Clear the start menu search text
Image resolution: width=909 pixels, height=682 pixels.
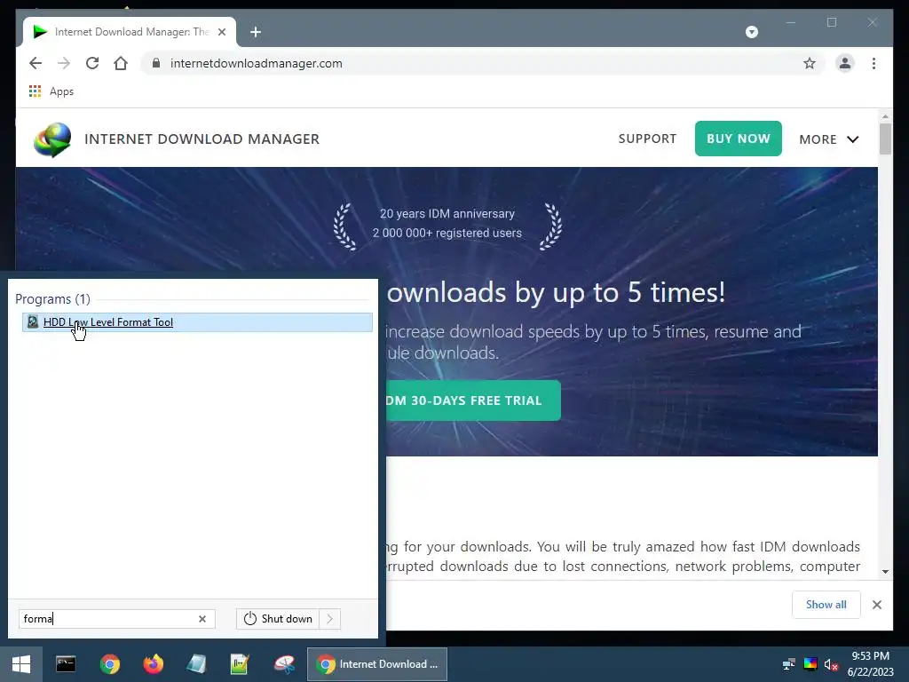[x=202, y=619]
